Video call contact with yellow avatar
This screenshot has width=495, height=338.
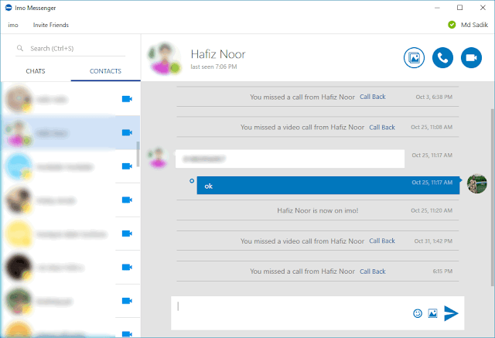(127, 234)
